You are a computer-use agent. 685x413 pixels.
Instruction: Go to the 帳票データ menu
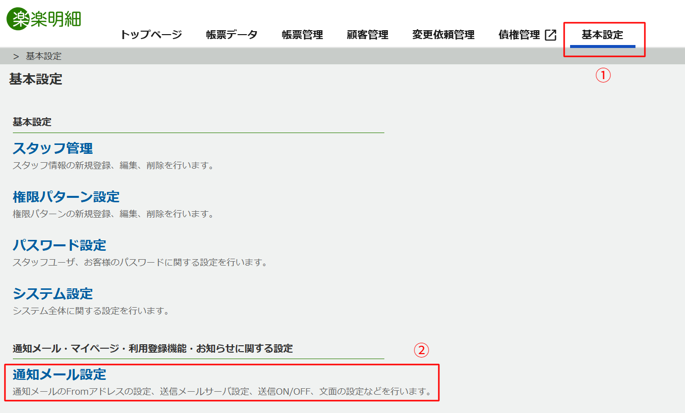click(232, 35)
